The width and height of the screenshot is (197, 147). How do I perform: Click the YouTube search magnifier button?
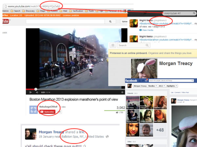(x=107, y=22)
